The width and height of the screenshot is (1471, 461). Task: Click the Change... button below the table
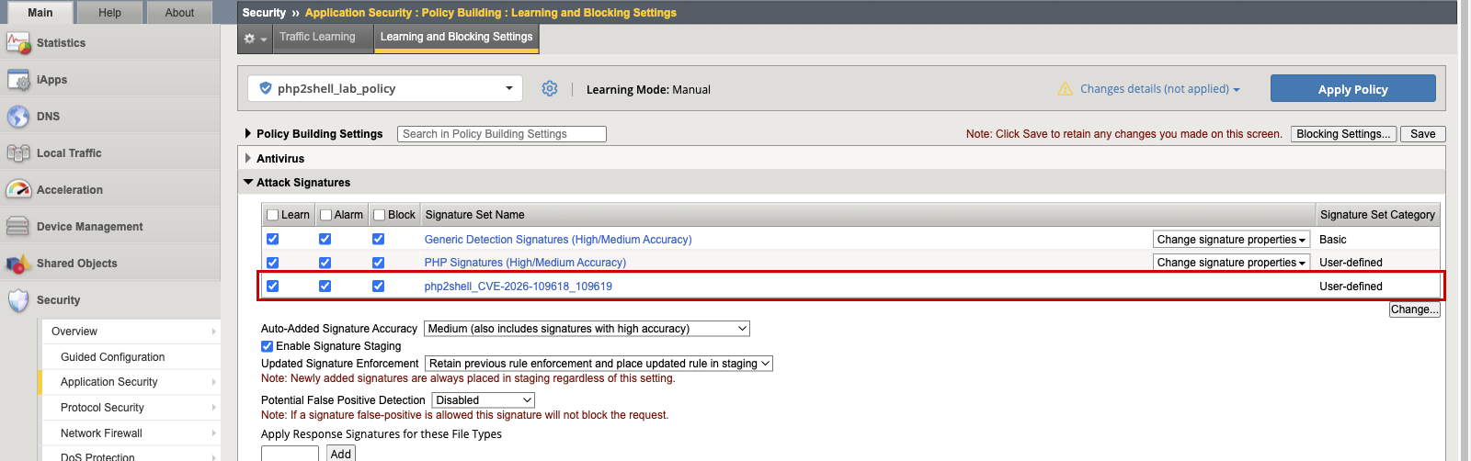1414,309
